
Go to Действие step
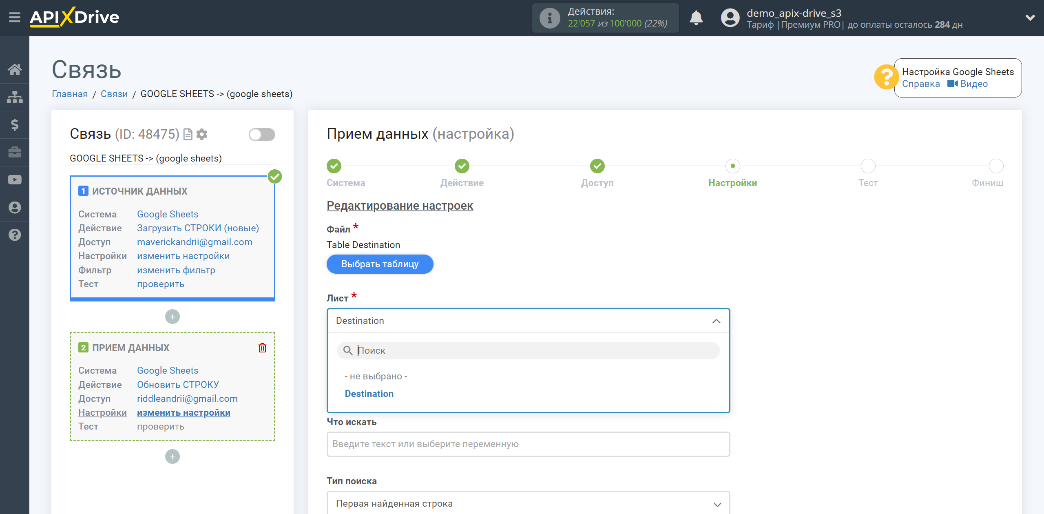pyautogui.click(x=462, y=166)
